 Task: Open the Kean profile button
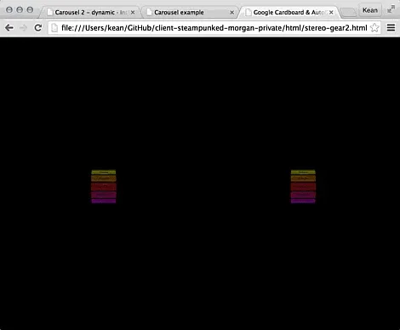[370, 10]
